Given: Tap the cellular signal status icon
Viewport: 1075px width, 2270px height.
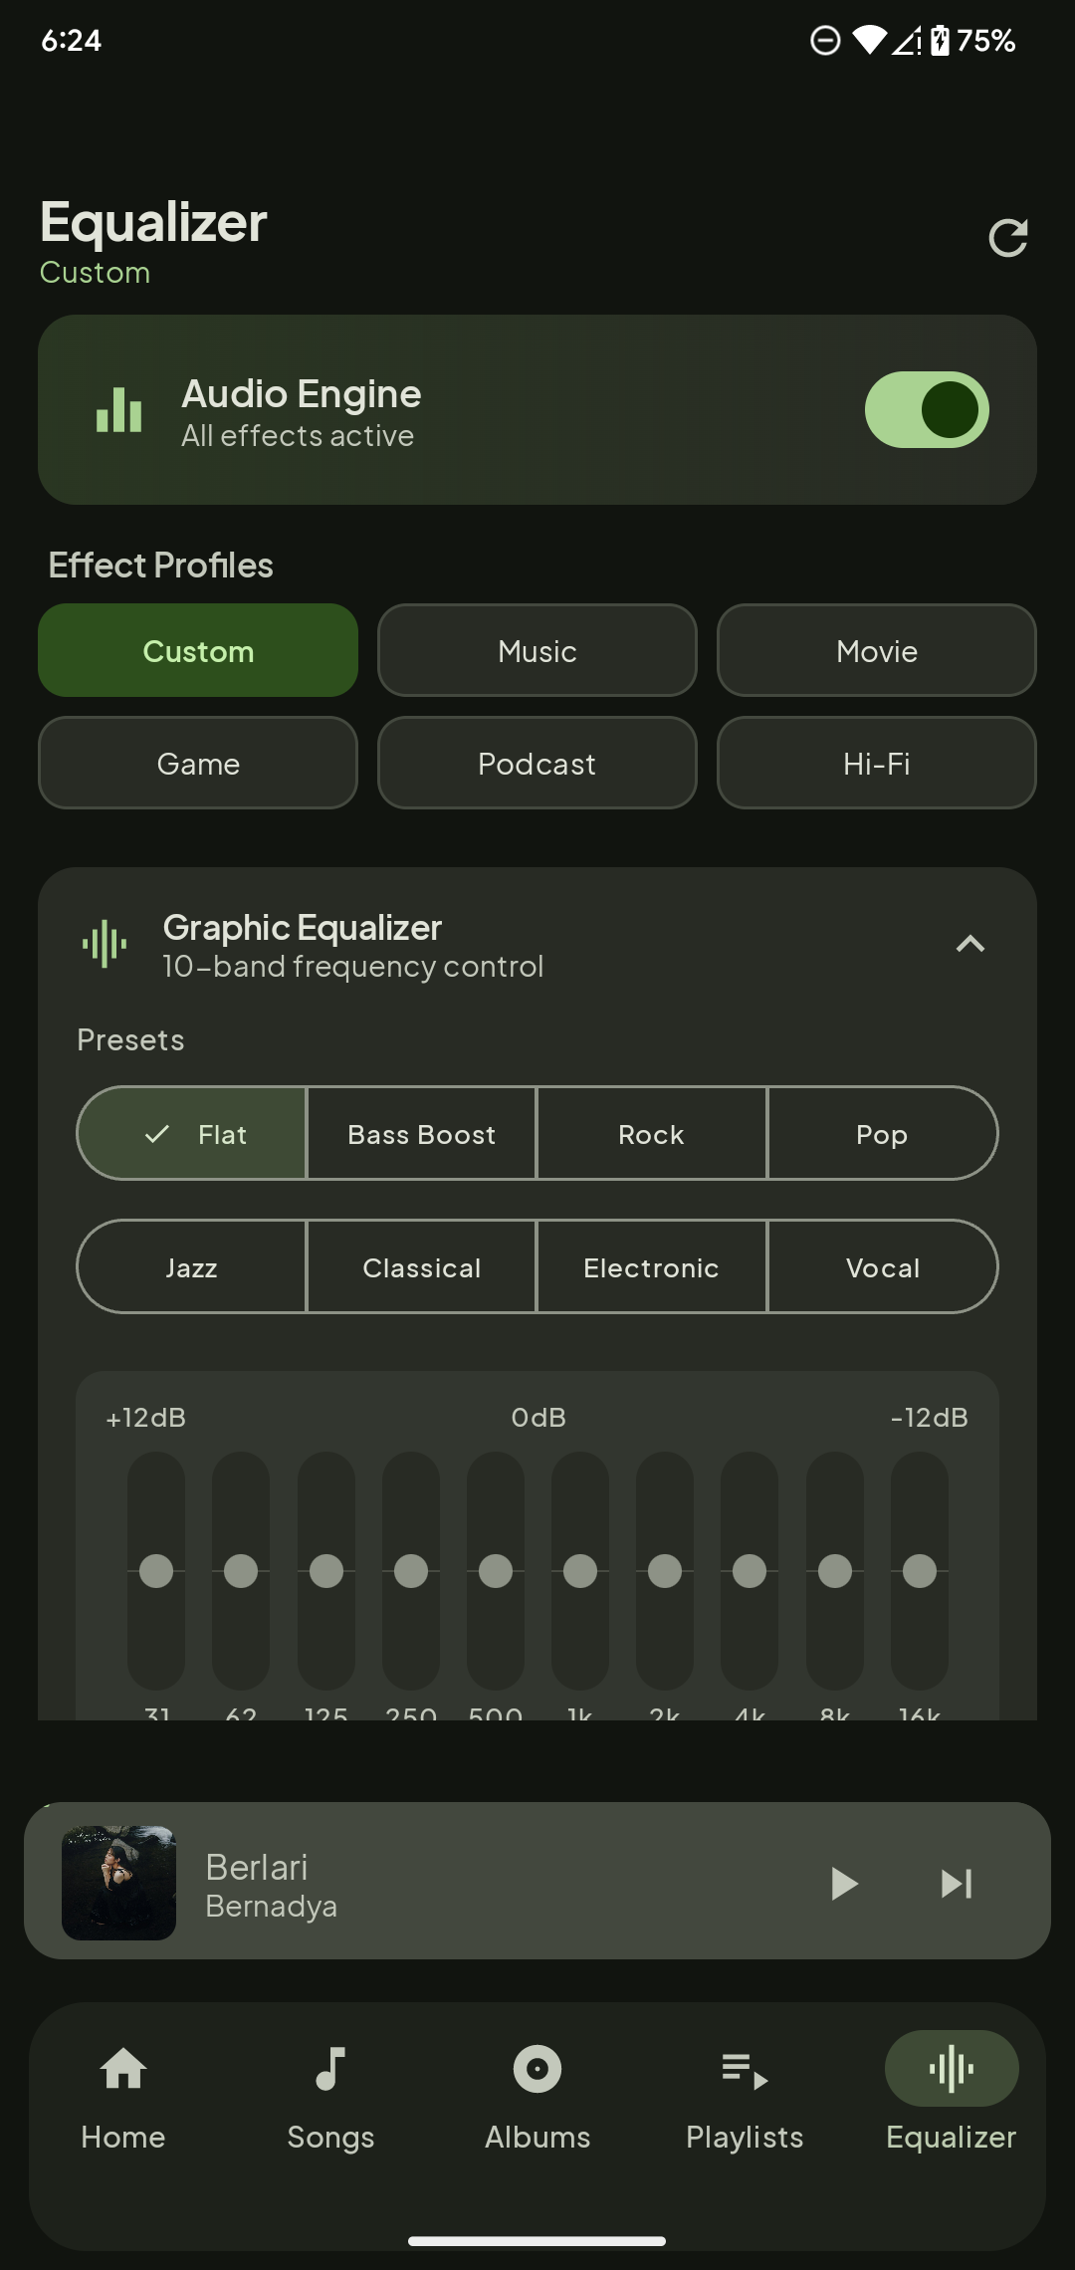Looking at the screenshot, I should coord(907,41).
